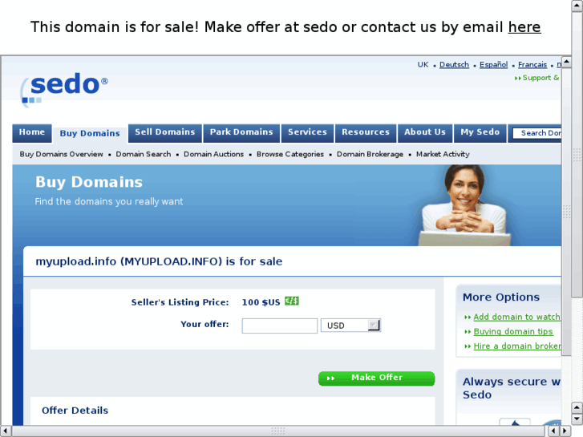This screenshot has width=583, height=437.
Task: Go to the My Sedo tab
Action: (x=480, y=133)
